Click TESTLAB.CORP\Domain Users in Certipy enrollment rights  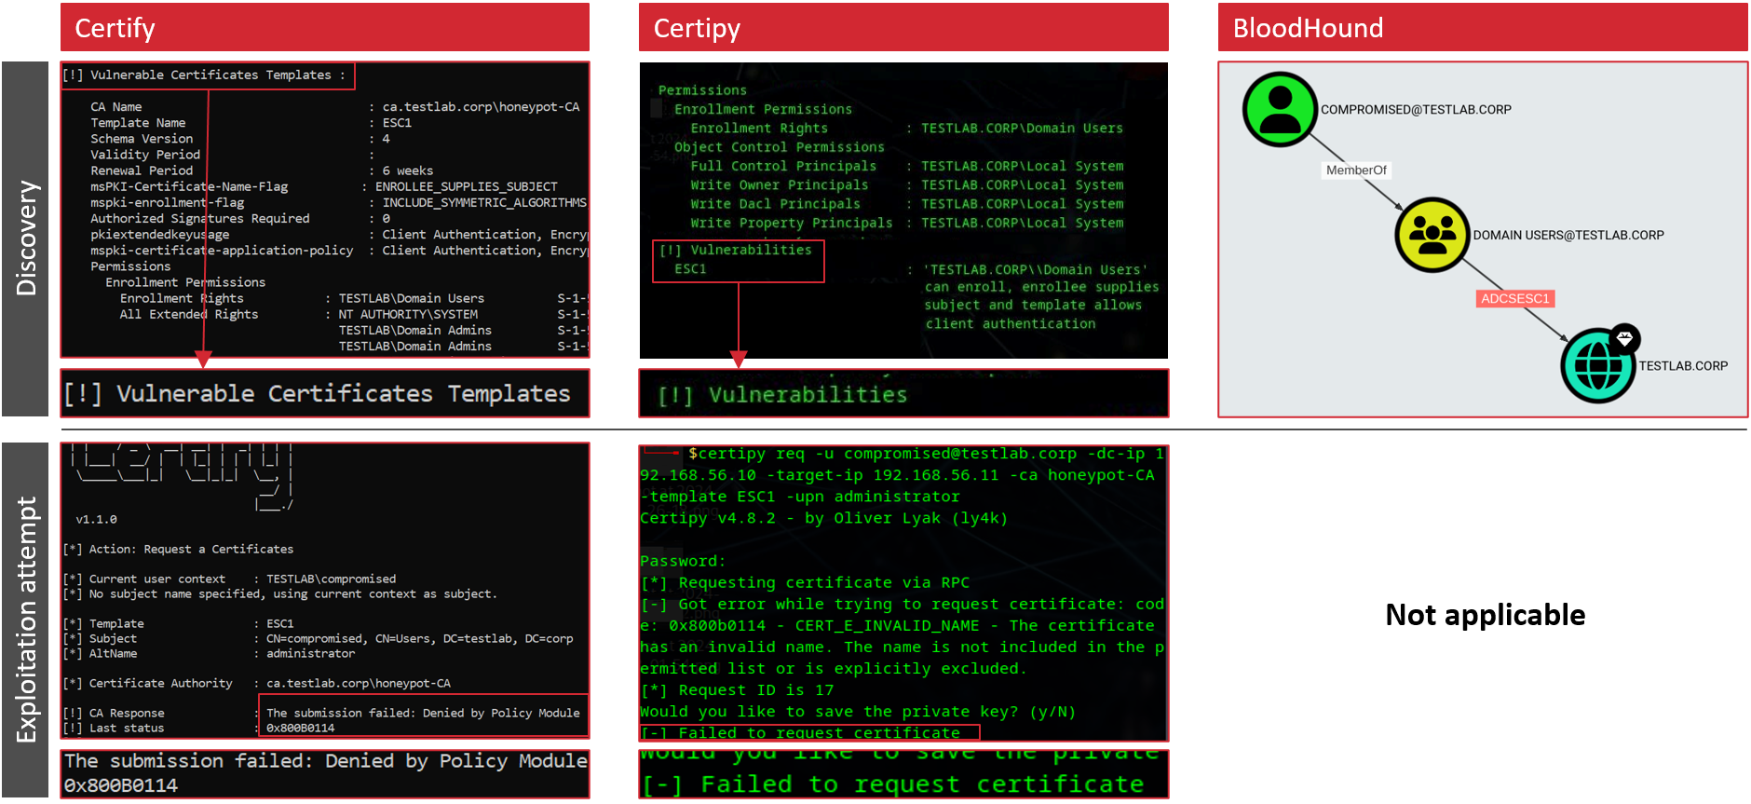tap(1022, 129)
